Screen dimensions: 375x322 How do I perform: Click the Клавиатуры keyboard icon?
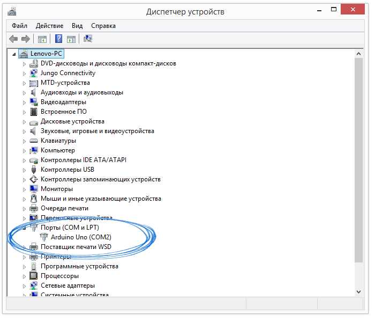pos(33,141)
